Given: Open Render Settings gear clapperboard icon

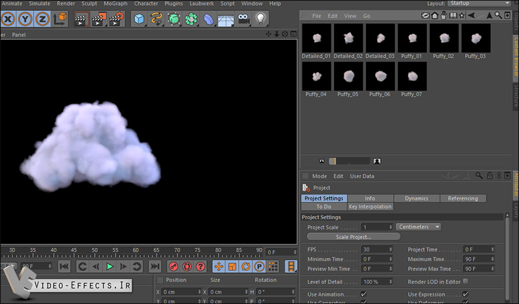Looking at the screenshot, I should [x=116, y=19].
